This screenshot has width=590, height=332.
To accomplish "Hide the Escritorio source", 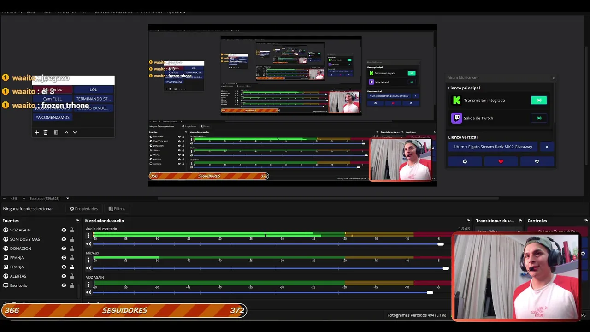I will pyautogui.click(x=64, y=285).
